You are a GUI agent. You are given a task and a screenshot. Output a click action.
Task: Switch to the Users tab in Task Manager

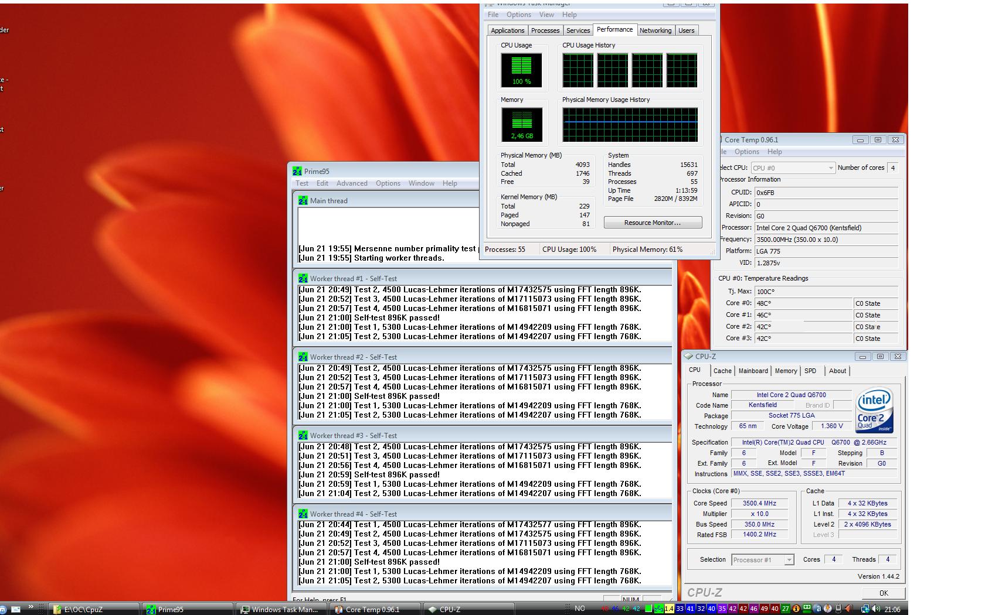click(x=687, y=30)
